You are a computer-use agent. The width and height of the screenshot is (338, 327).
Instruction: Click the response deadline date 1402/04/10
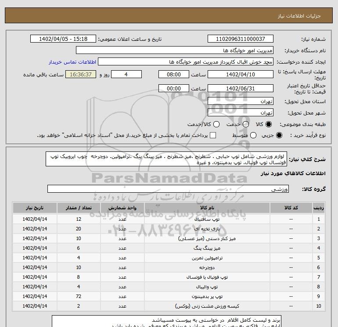pyautogui.click(x=241, y=74)
